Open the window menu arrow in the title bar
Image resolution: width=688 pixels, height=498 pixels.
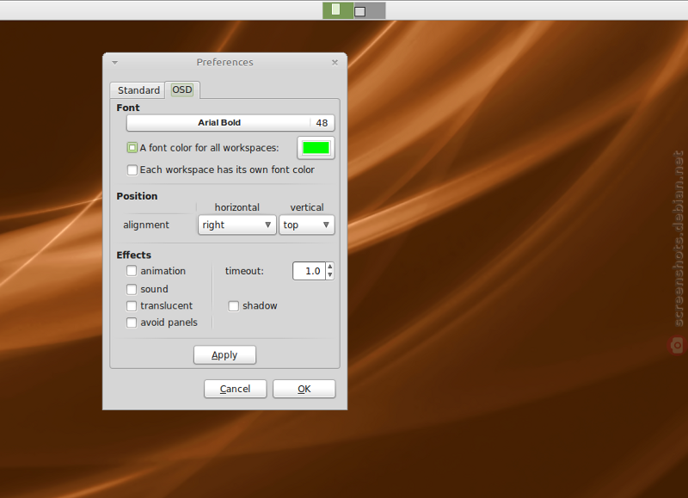[x=115, y=62]
